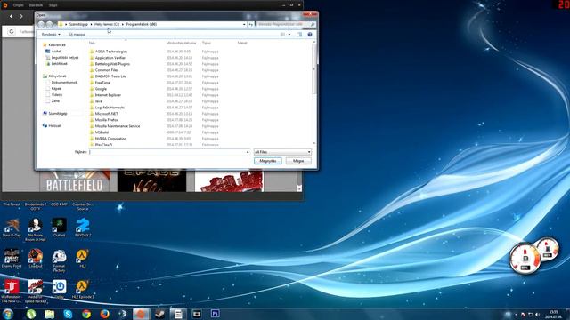The width and height of the screenshot is (570, 320).
Task: Open Firefox from the taskbar
Action: click(x=105, y=314)
